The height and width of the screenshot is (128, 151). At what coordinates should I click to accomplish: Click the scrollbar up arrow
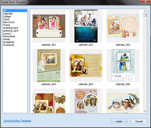(145, 11)
